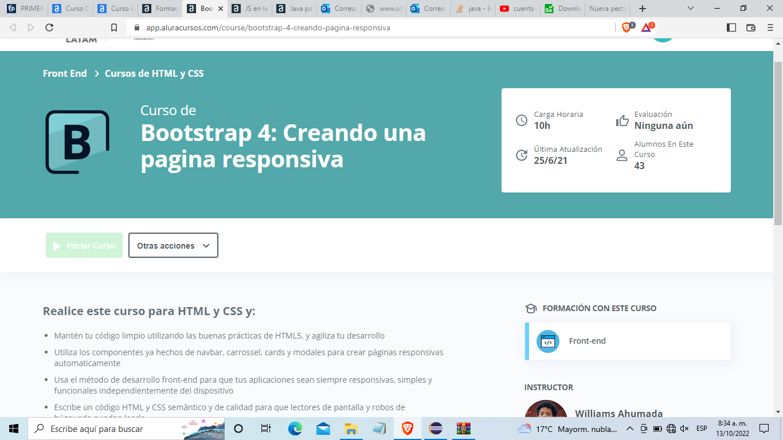The width and height of the screenshot is (783, 440).
Task: Open Task View in taskbar
Action: tap(266, 429)
